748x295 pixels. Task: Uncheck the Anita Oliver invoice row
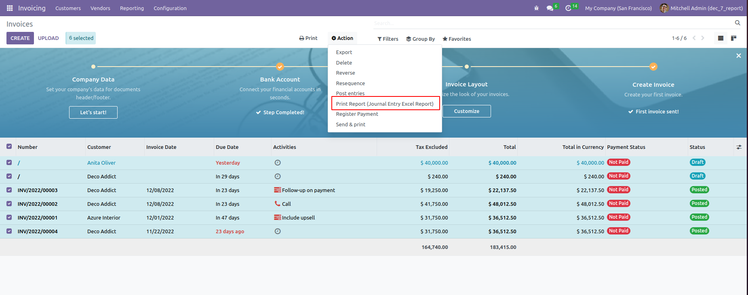tap(9, 162)
